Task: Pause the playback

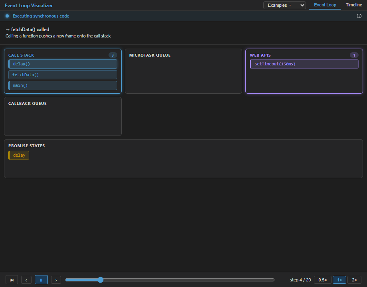Action: point(41,280)
